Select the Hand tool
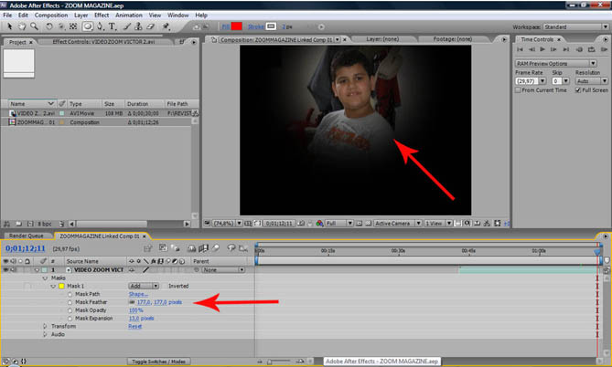612x367 pixels. (23, 26)
